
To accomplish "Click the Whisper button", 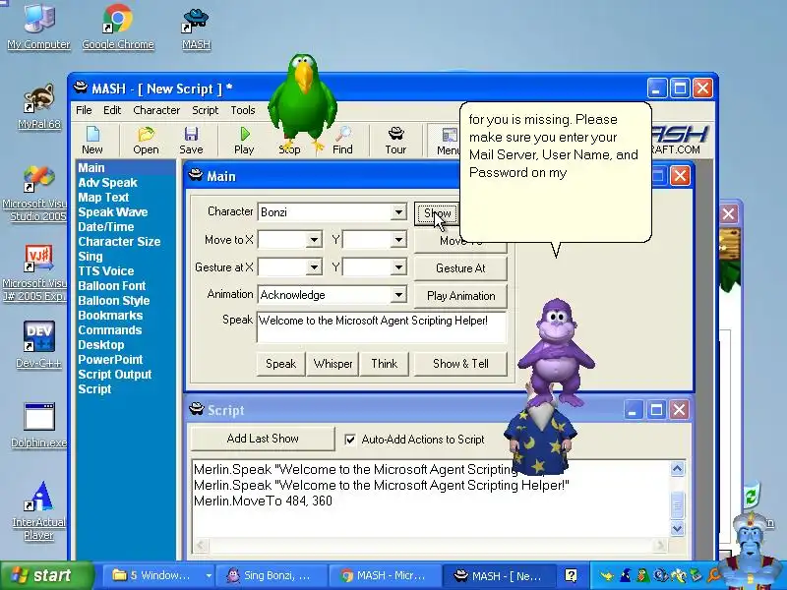I will click(333, 364).
